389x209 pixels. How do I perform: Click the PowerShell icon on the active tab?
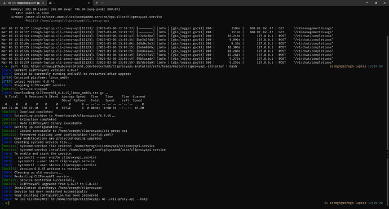coord(50,3)
